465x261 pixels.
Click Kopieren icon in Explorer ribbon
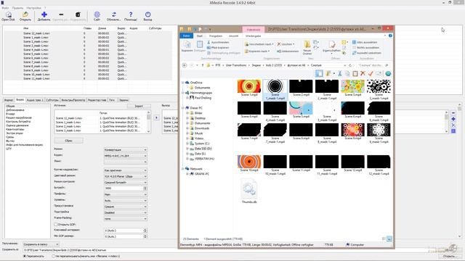(187, 45)
